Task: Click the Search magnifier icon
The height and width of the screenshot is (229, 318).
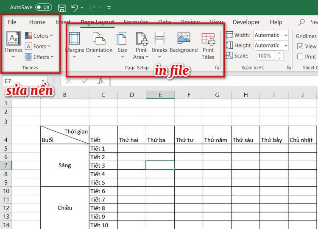Action: coord(301,22)
